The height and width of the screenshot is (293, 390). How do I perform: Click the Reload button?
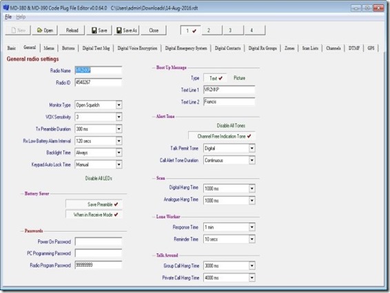tap(72, 30)
